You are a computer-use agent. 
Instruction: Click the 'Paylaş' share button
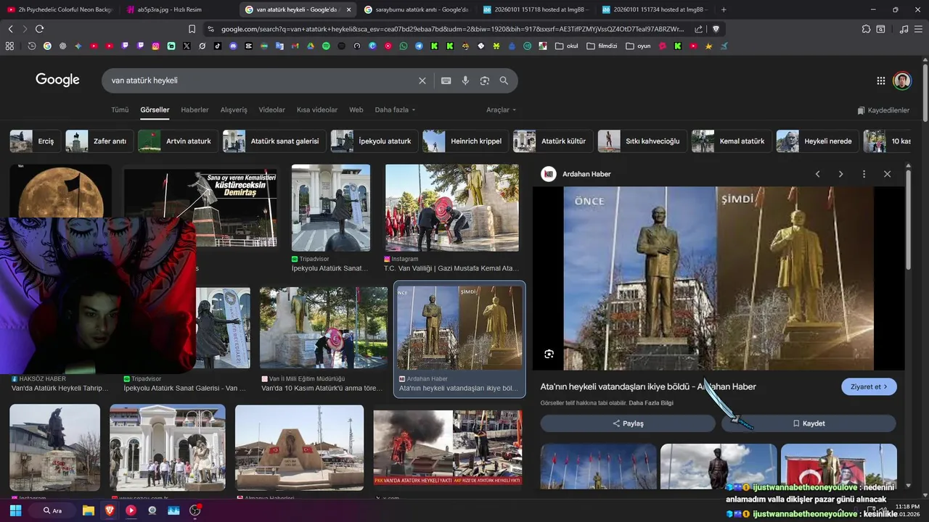[x=628, y=423]
